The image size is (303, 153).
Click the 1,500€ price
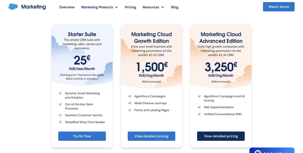pos(152,67)
